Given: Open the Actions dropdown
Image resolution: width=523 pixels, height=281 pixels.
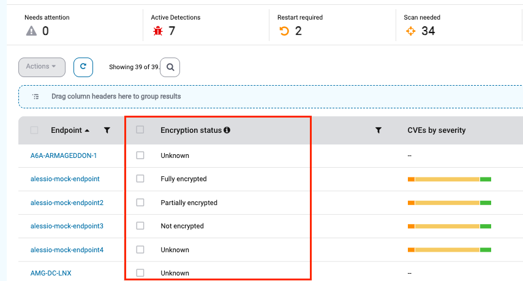Looking at the screenshot, I should pyautogui.click(x=42, y=67).
